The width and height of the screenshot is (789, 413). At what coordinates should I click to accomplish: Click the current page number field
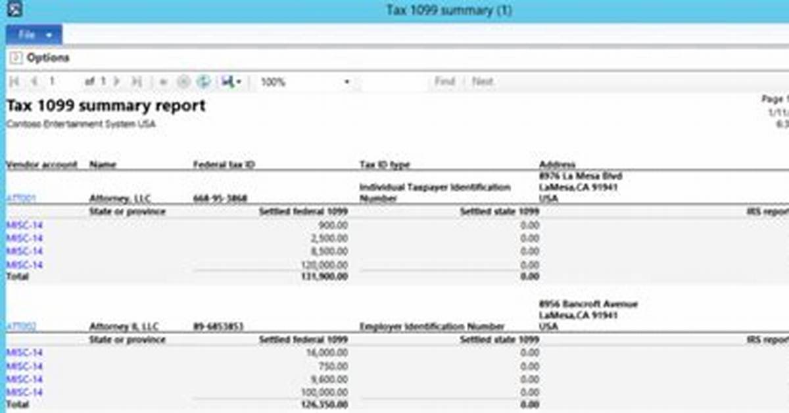point(62,82)
